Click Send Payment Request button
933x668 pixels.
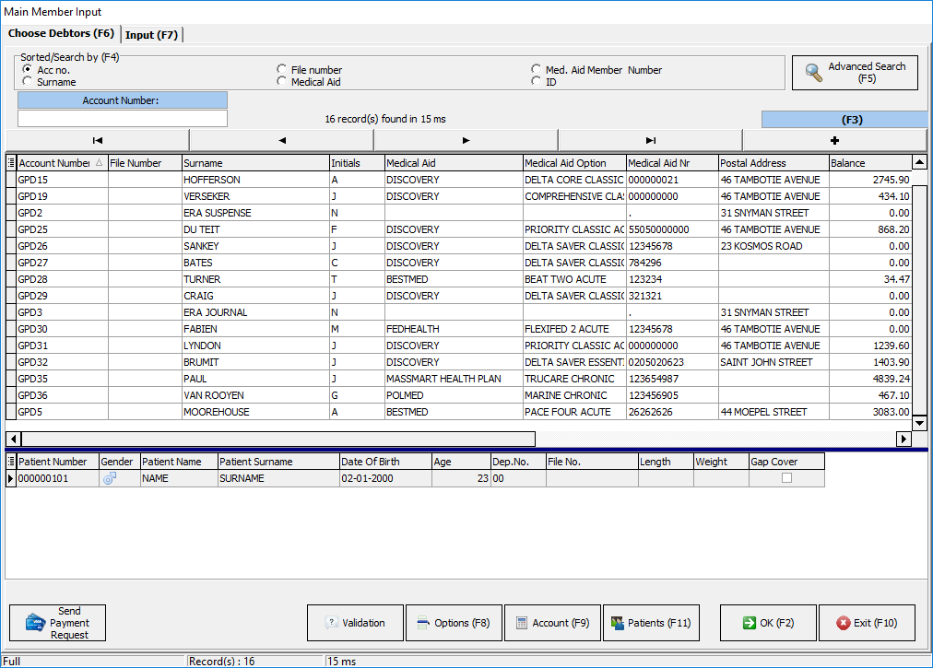pyautogui.click(x=57, y=623)
